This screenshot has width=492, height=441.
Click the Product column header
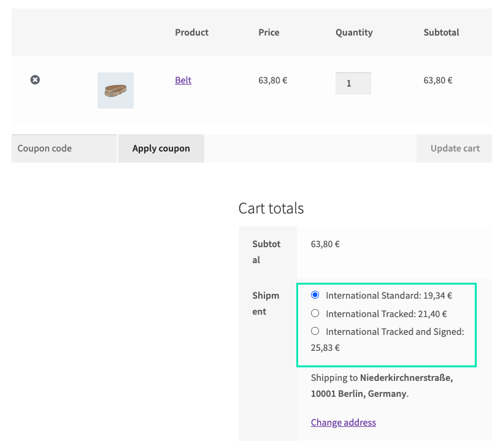(x=191, y=33)
